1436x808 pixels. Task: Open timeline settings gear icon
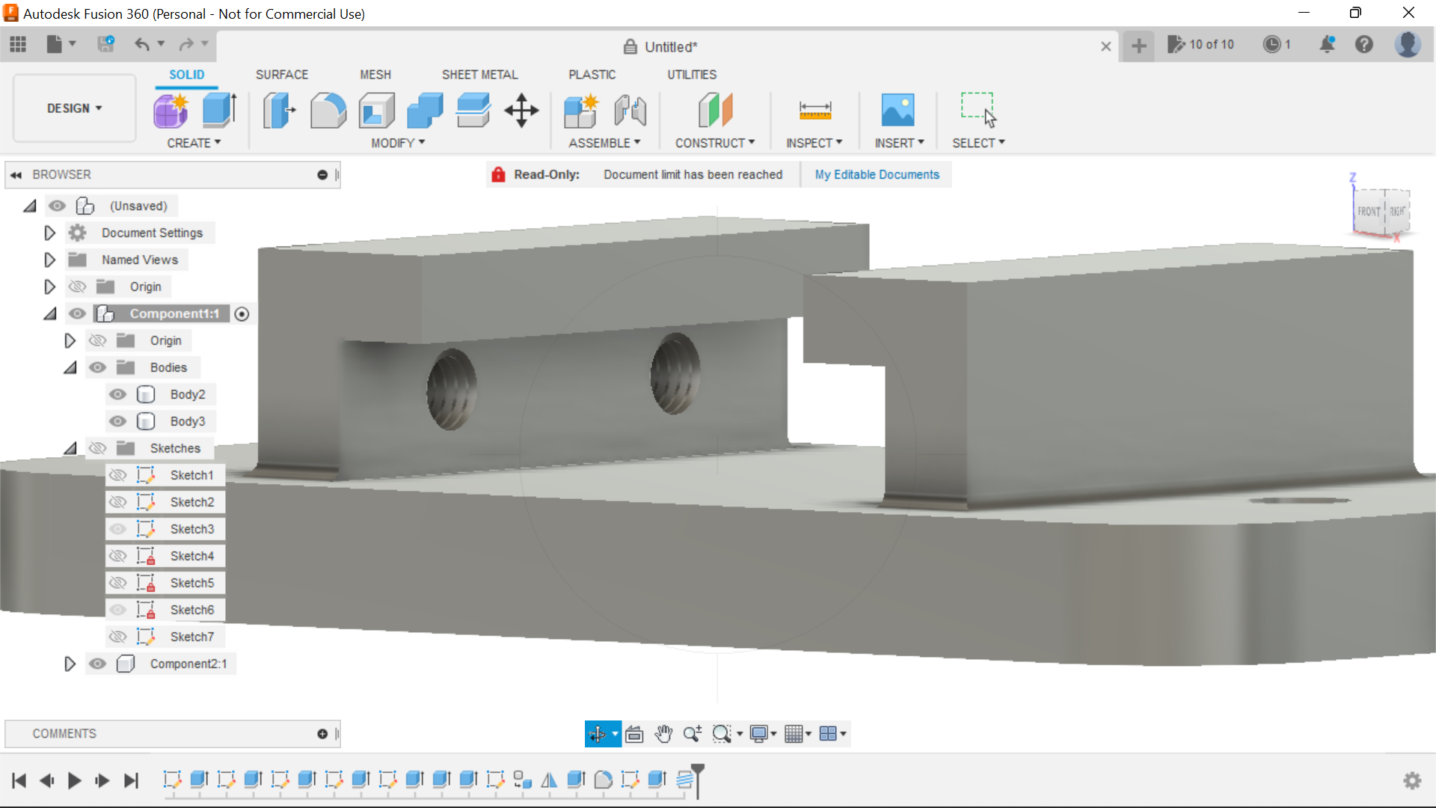coord(1412,781)
